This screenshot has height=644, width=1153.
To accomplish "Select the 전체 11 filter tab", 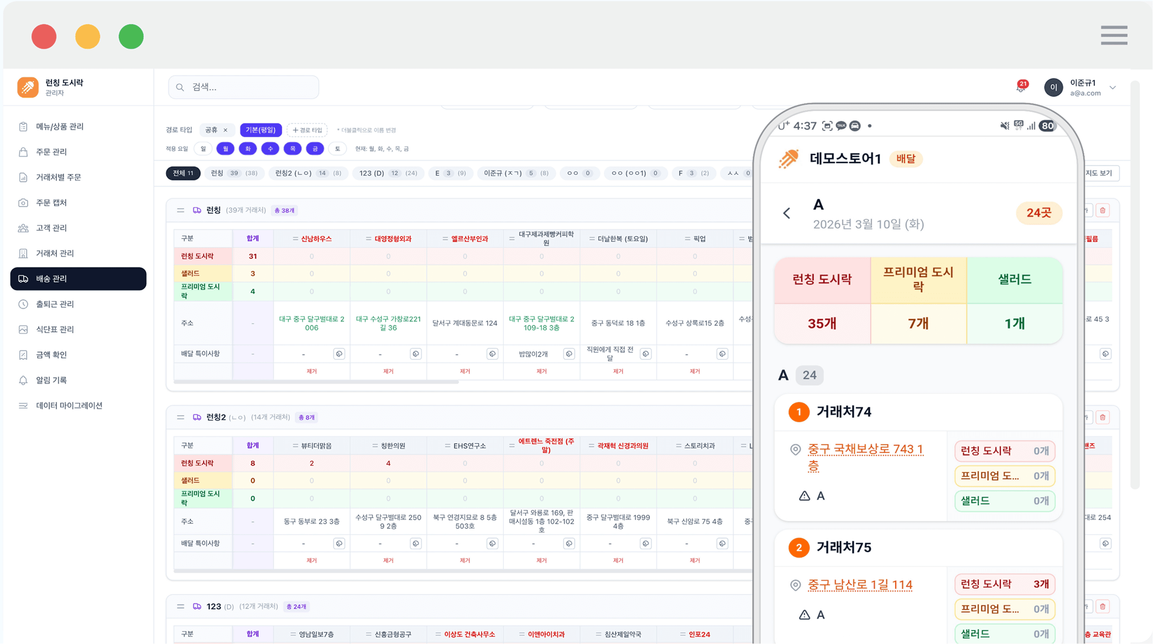I will 183,174.
